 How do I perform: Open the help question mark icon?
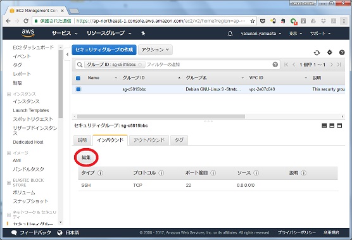point(342,53)
